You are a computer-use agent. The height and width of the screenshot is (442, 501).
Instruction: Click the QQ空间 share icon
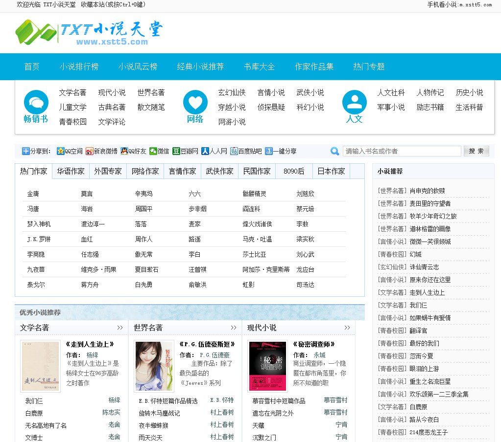(61, 152)
